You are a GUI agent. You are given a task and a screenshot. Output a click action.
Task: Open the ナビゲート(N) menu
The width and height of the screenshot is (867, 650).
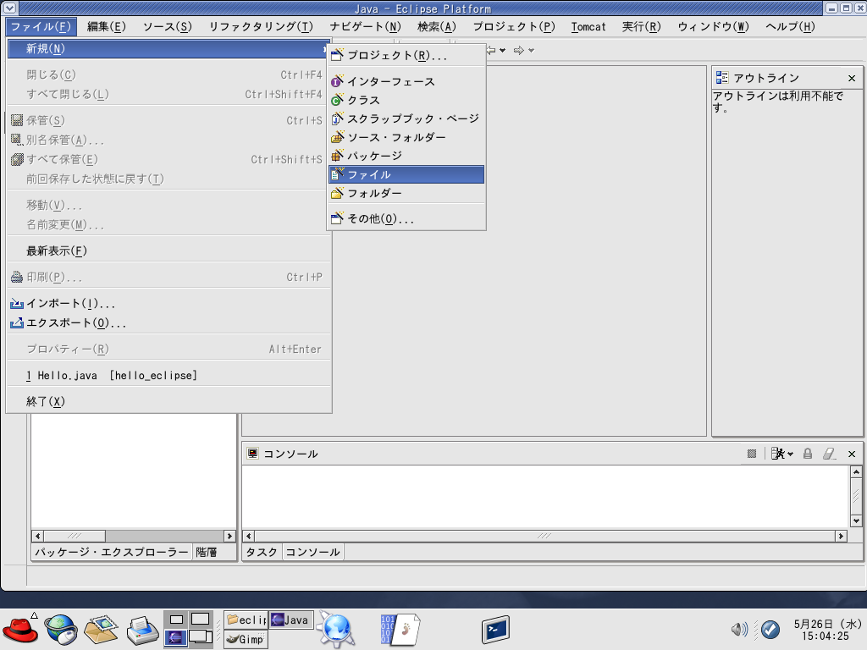[x=365, y=26]
